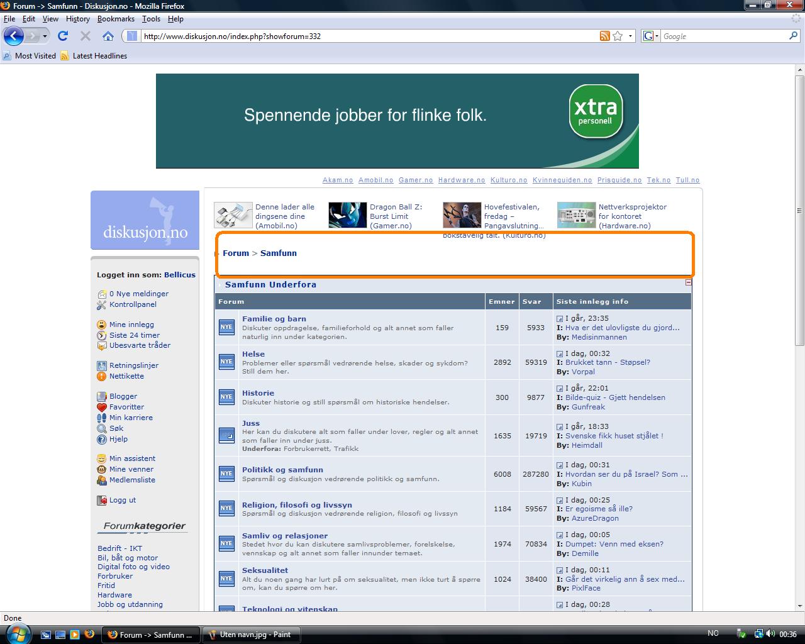Click the Retningslinjer icon
Screen dimensions: 805x644
(102, 365)
